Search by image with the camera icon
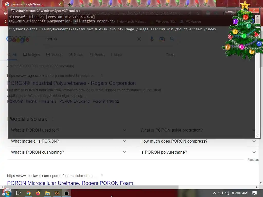The image size is (263, 197). pos(162,39)
